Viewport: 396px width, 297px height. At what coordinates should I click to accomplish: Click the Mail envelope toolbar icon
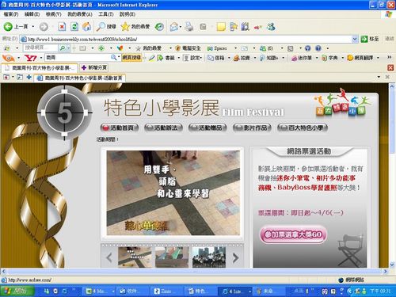173,27
